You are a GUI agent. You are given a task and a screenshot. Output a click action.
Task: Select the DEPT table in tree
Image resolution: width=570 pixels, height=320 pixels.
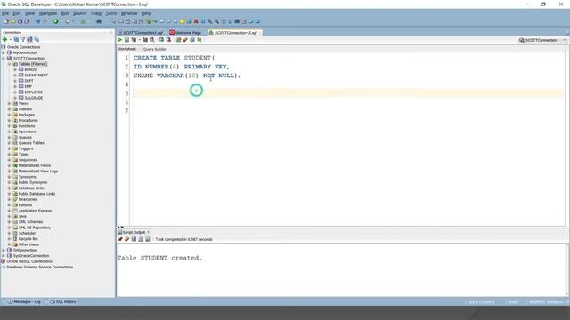pyautogui.click(x=28, y=81)
